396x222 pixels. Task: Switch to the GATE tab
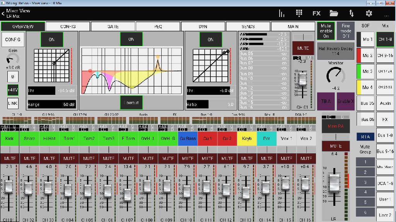(x=113, y=27)
